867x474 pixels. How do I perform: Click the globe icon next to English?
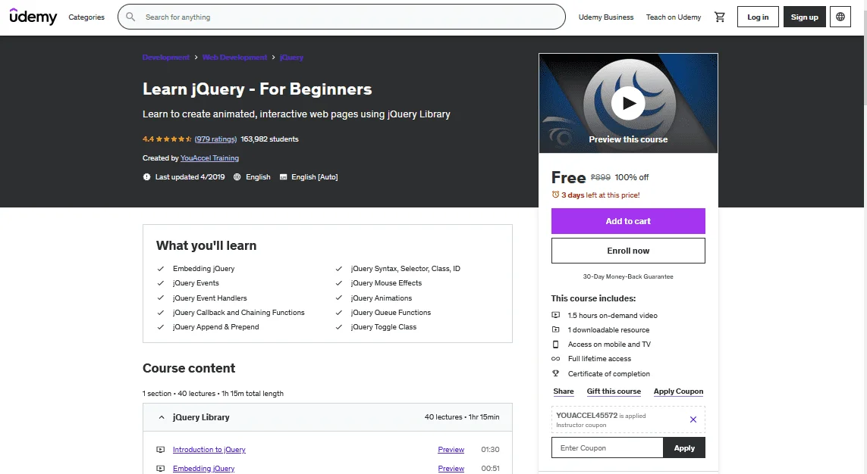tap(237, 177)
